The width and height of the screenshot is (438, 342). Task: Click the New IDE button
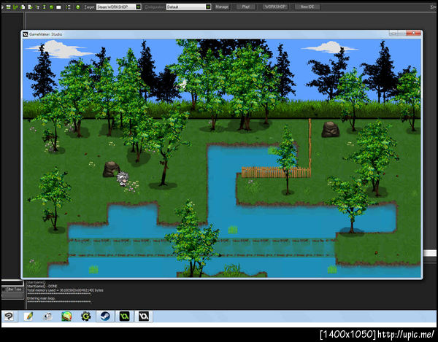pos(307,7)
